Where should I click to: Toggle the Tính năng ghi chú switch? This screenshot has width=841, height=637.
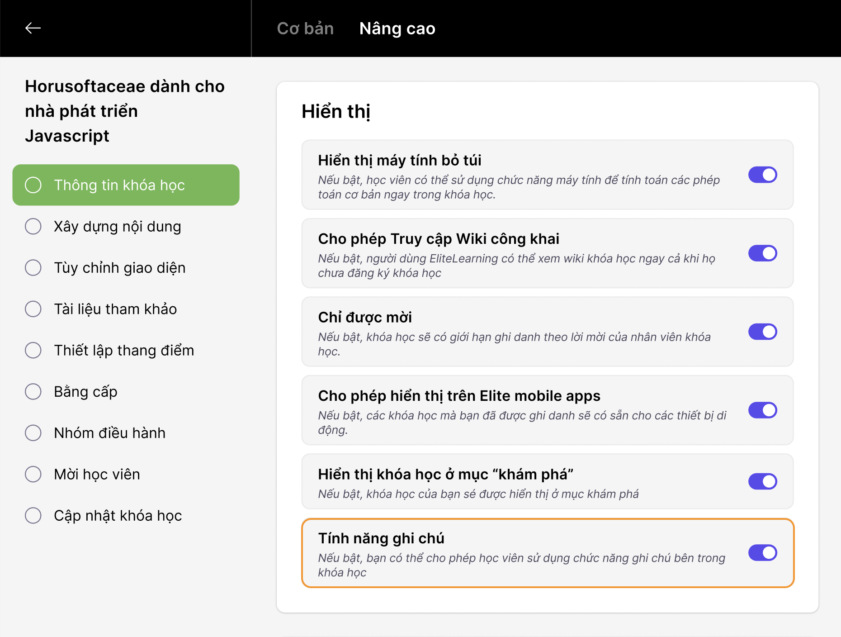pos(762,553)
